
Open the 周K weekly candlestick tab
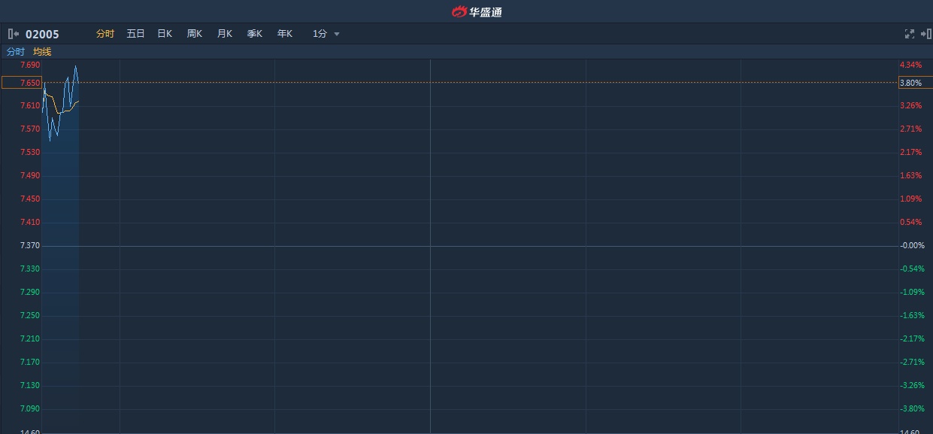195,34
